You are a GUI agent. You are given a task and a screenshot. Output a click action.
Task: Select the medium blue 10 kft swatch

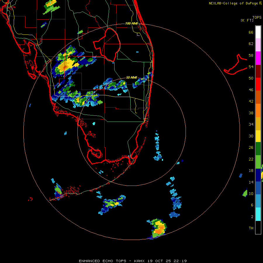pos(258,188)
